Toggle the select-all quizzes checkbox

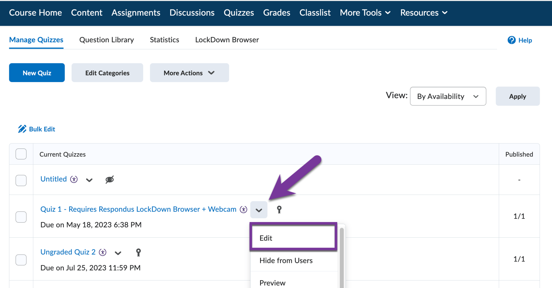21,154
